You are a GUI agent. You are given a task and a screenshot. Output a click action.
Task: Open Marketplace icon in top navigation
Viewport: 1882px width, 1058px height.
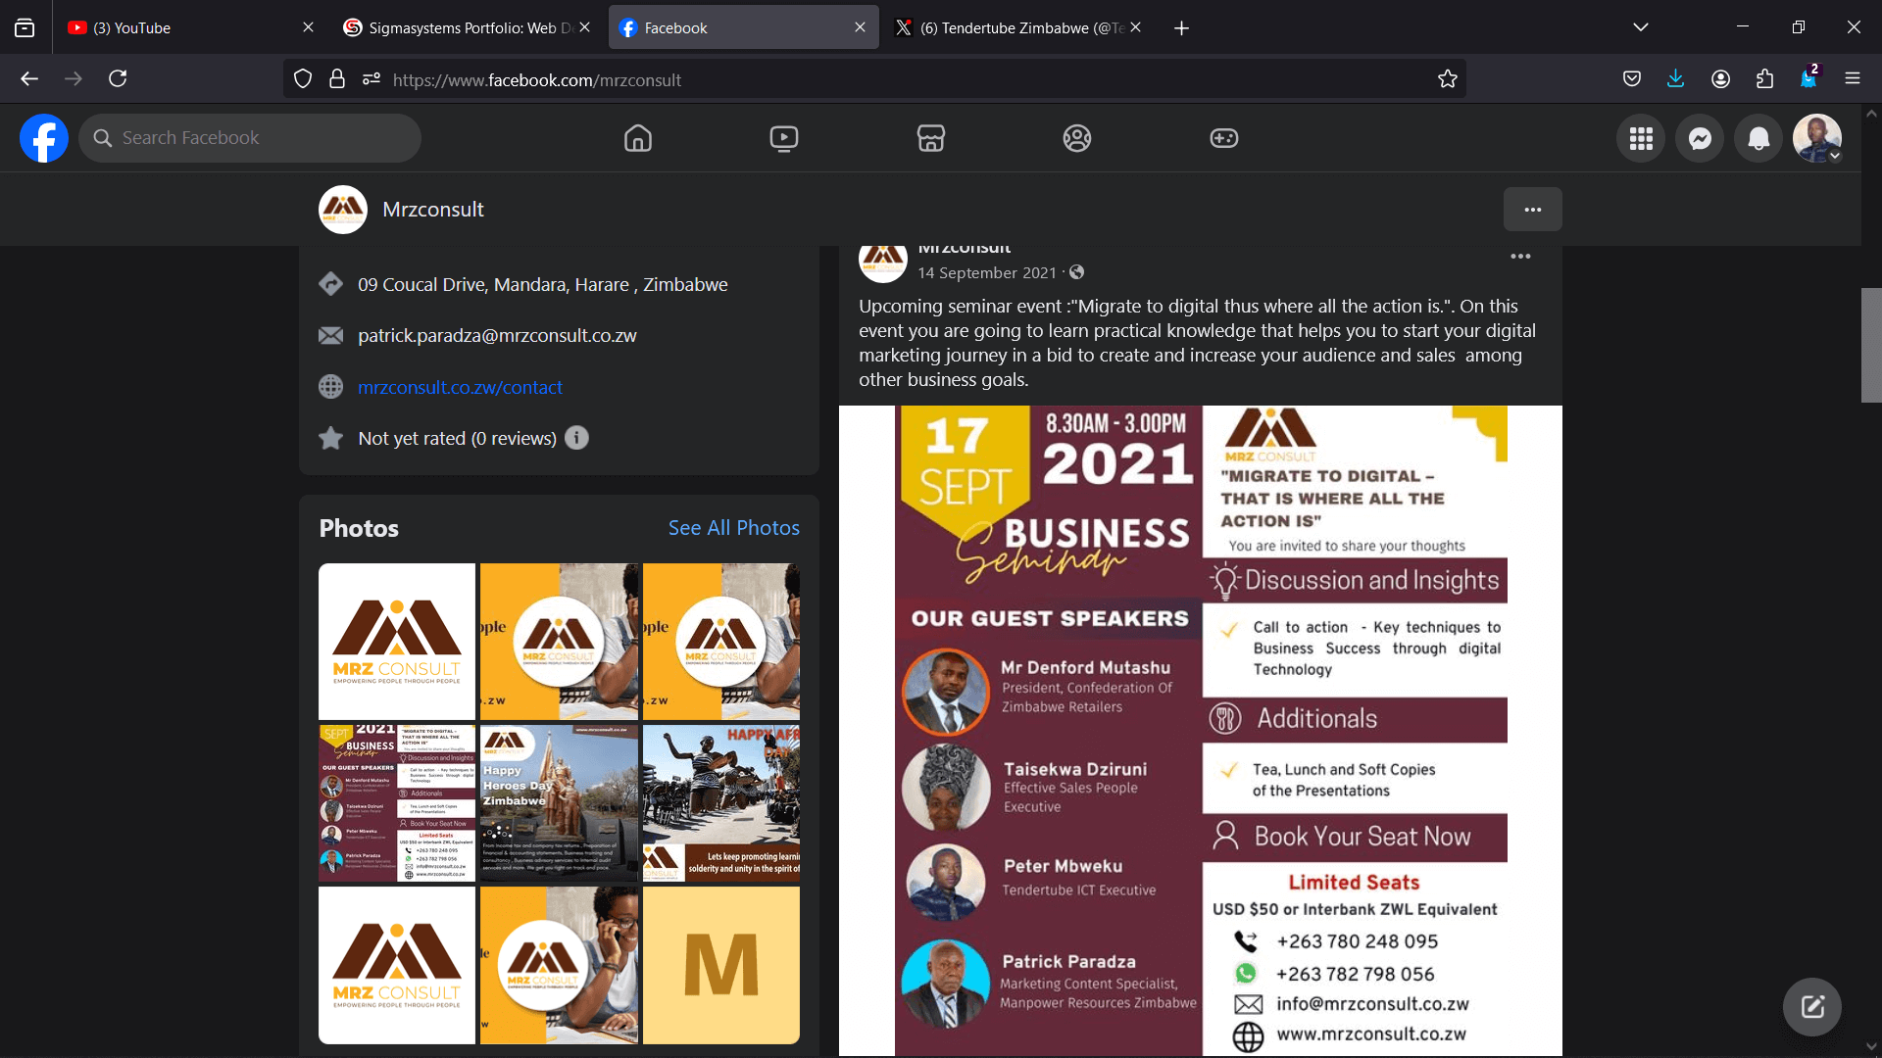pyautogui.click(x=930, y=138)
